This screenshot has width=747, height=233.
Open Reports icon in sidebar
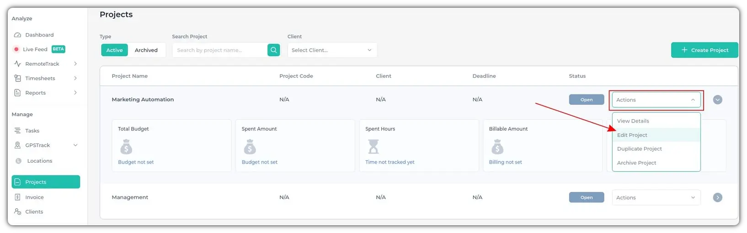click(18, 93)
